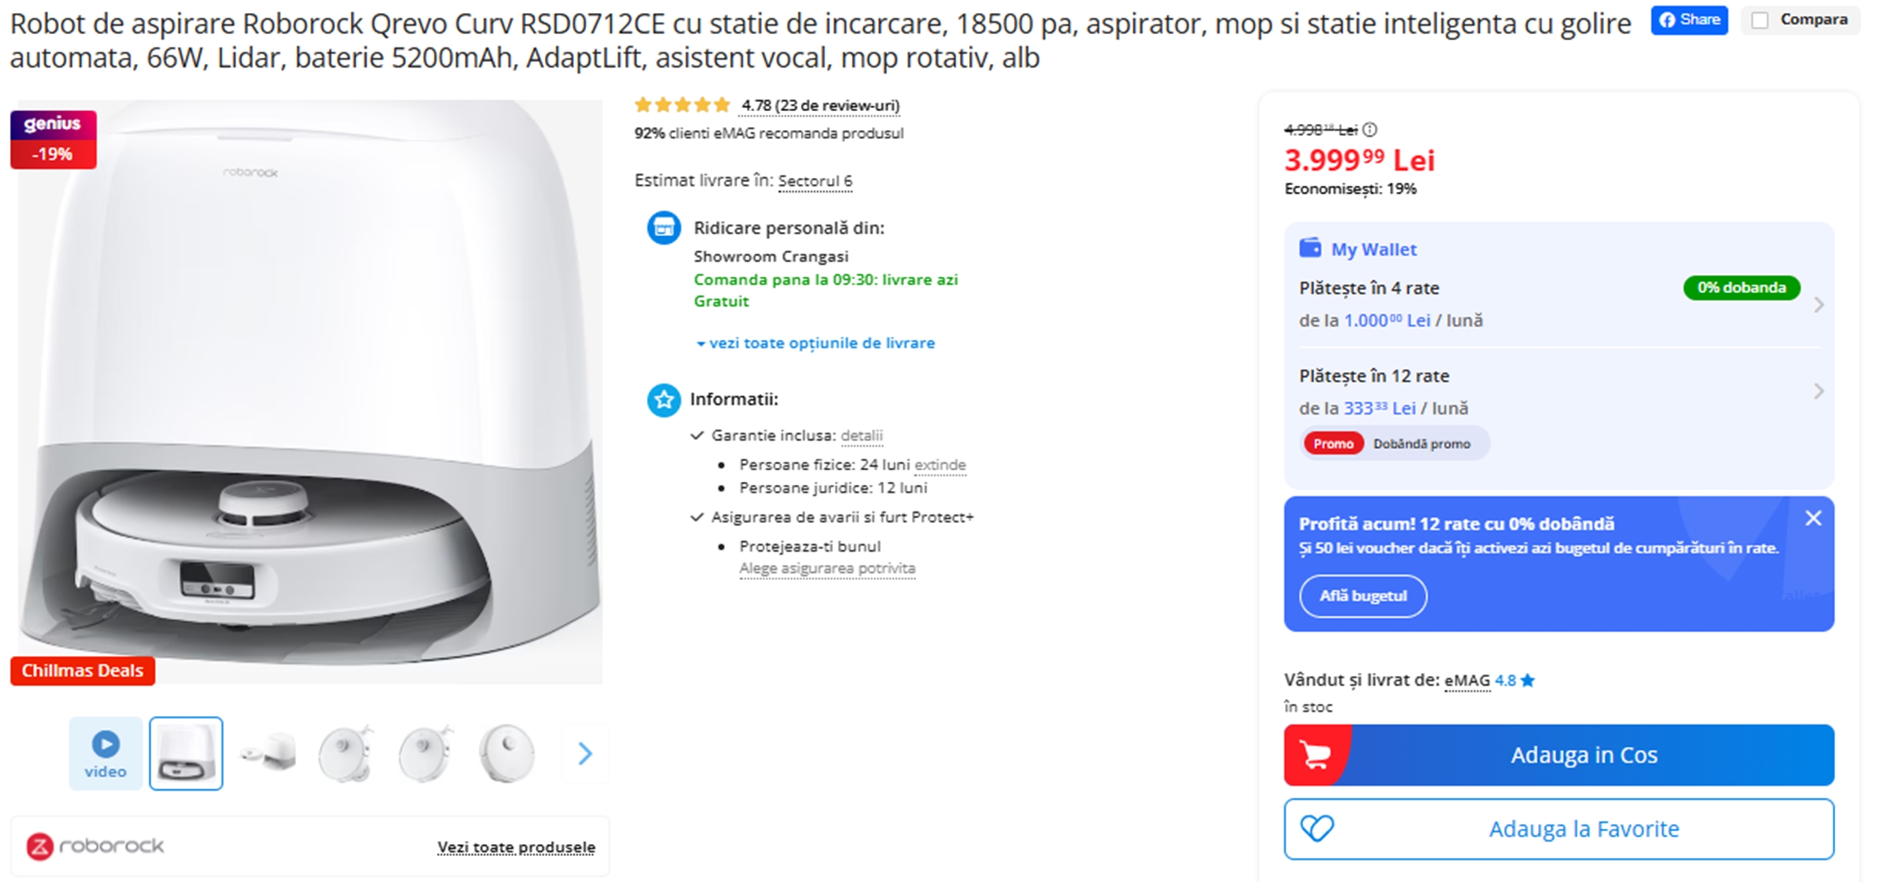Click the Află bugetul button
The height and width of the screenshot is (882, 1903).
pos(1363,597)
